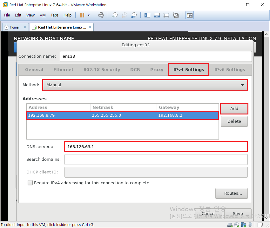Close the Home tab

point(25,27)
